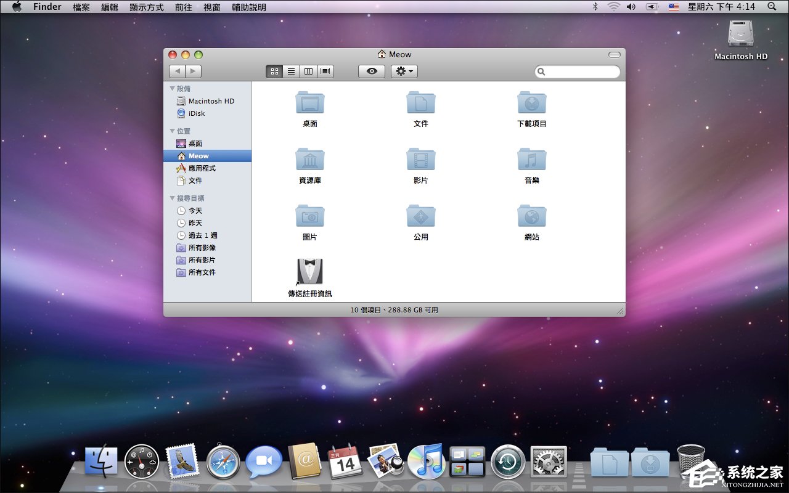Open Time Machine from the Dock
Image resolution: width=789 pixels, height=493 pixels.
coord(507,460)
